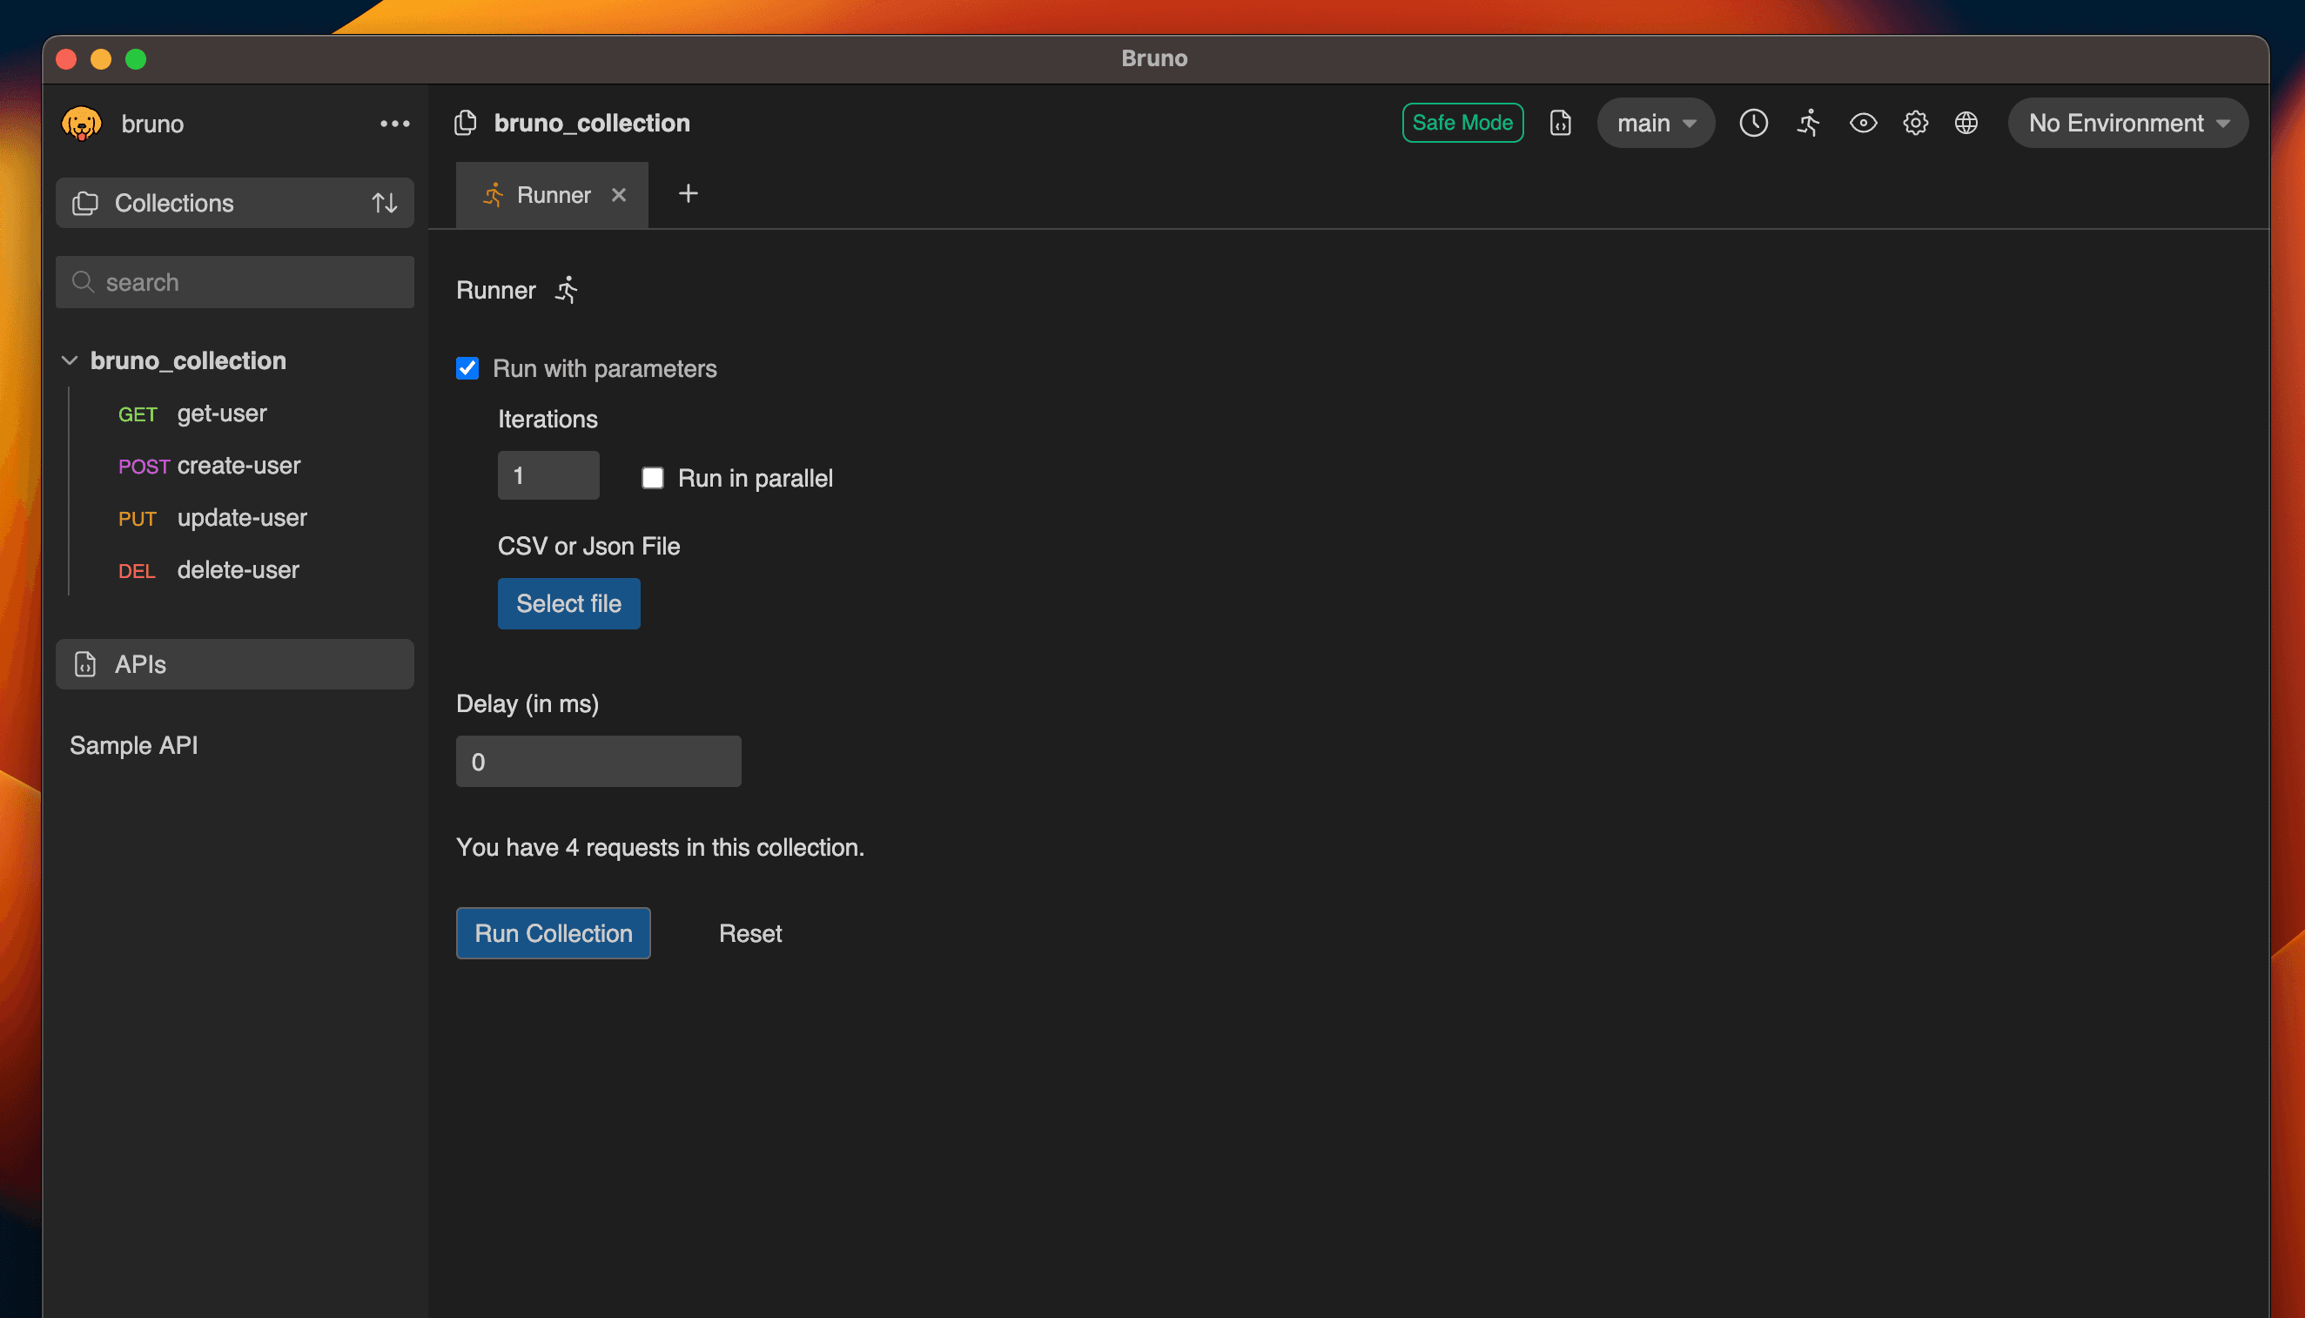2305x1318 pixels.
Task: Open the OpenAPI file icon next to Safe Mode
Action: (1560, 122)
